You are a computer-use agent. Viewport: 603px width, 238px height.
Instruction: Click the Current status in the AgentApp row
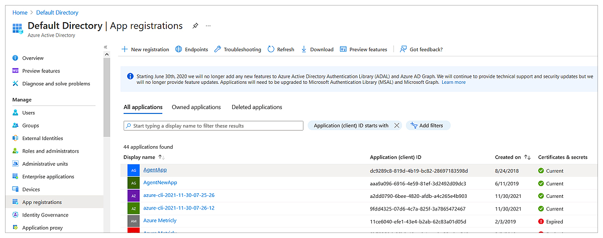pos(551,171)
